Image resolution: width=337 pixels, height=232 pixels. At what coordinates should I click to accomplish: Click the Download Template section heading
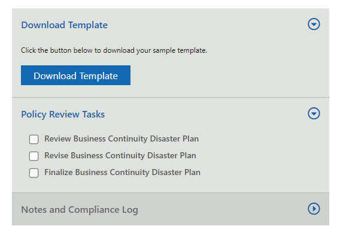tap(64, 25)
